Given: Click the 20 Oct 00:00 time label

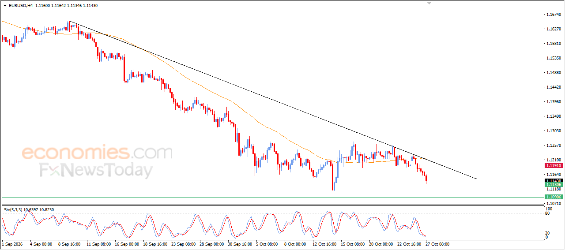Looking at the screenshot, I should click(x=381, y=244).
